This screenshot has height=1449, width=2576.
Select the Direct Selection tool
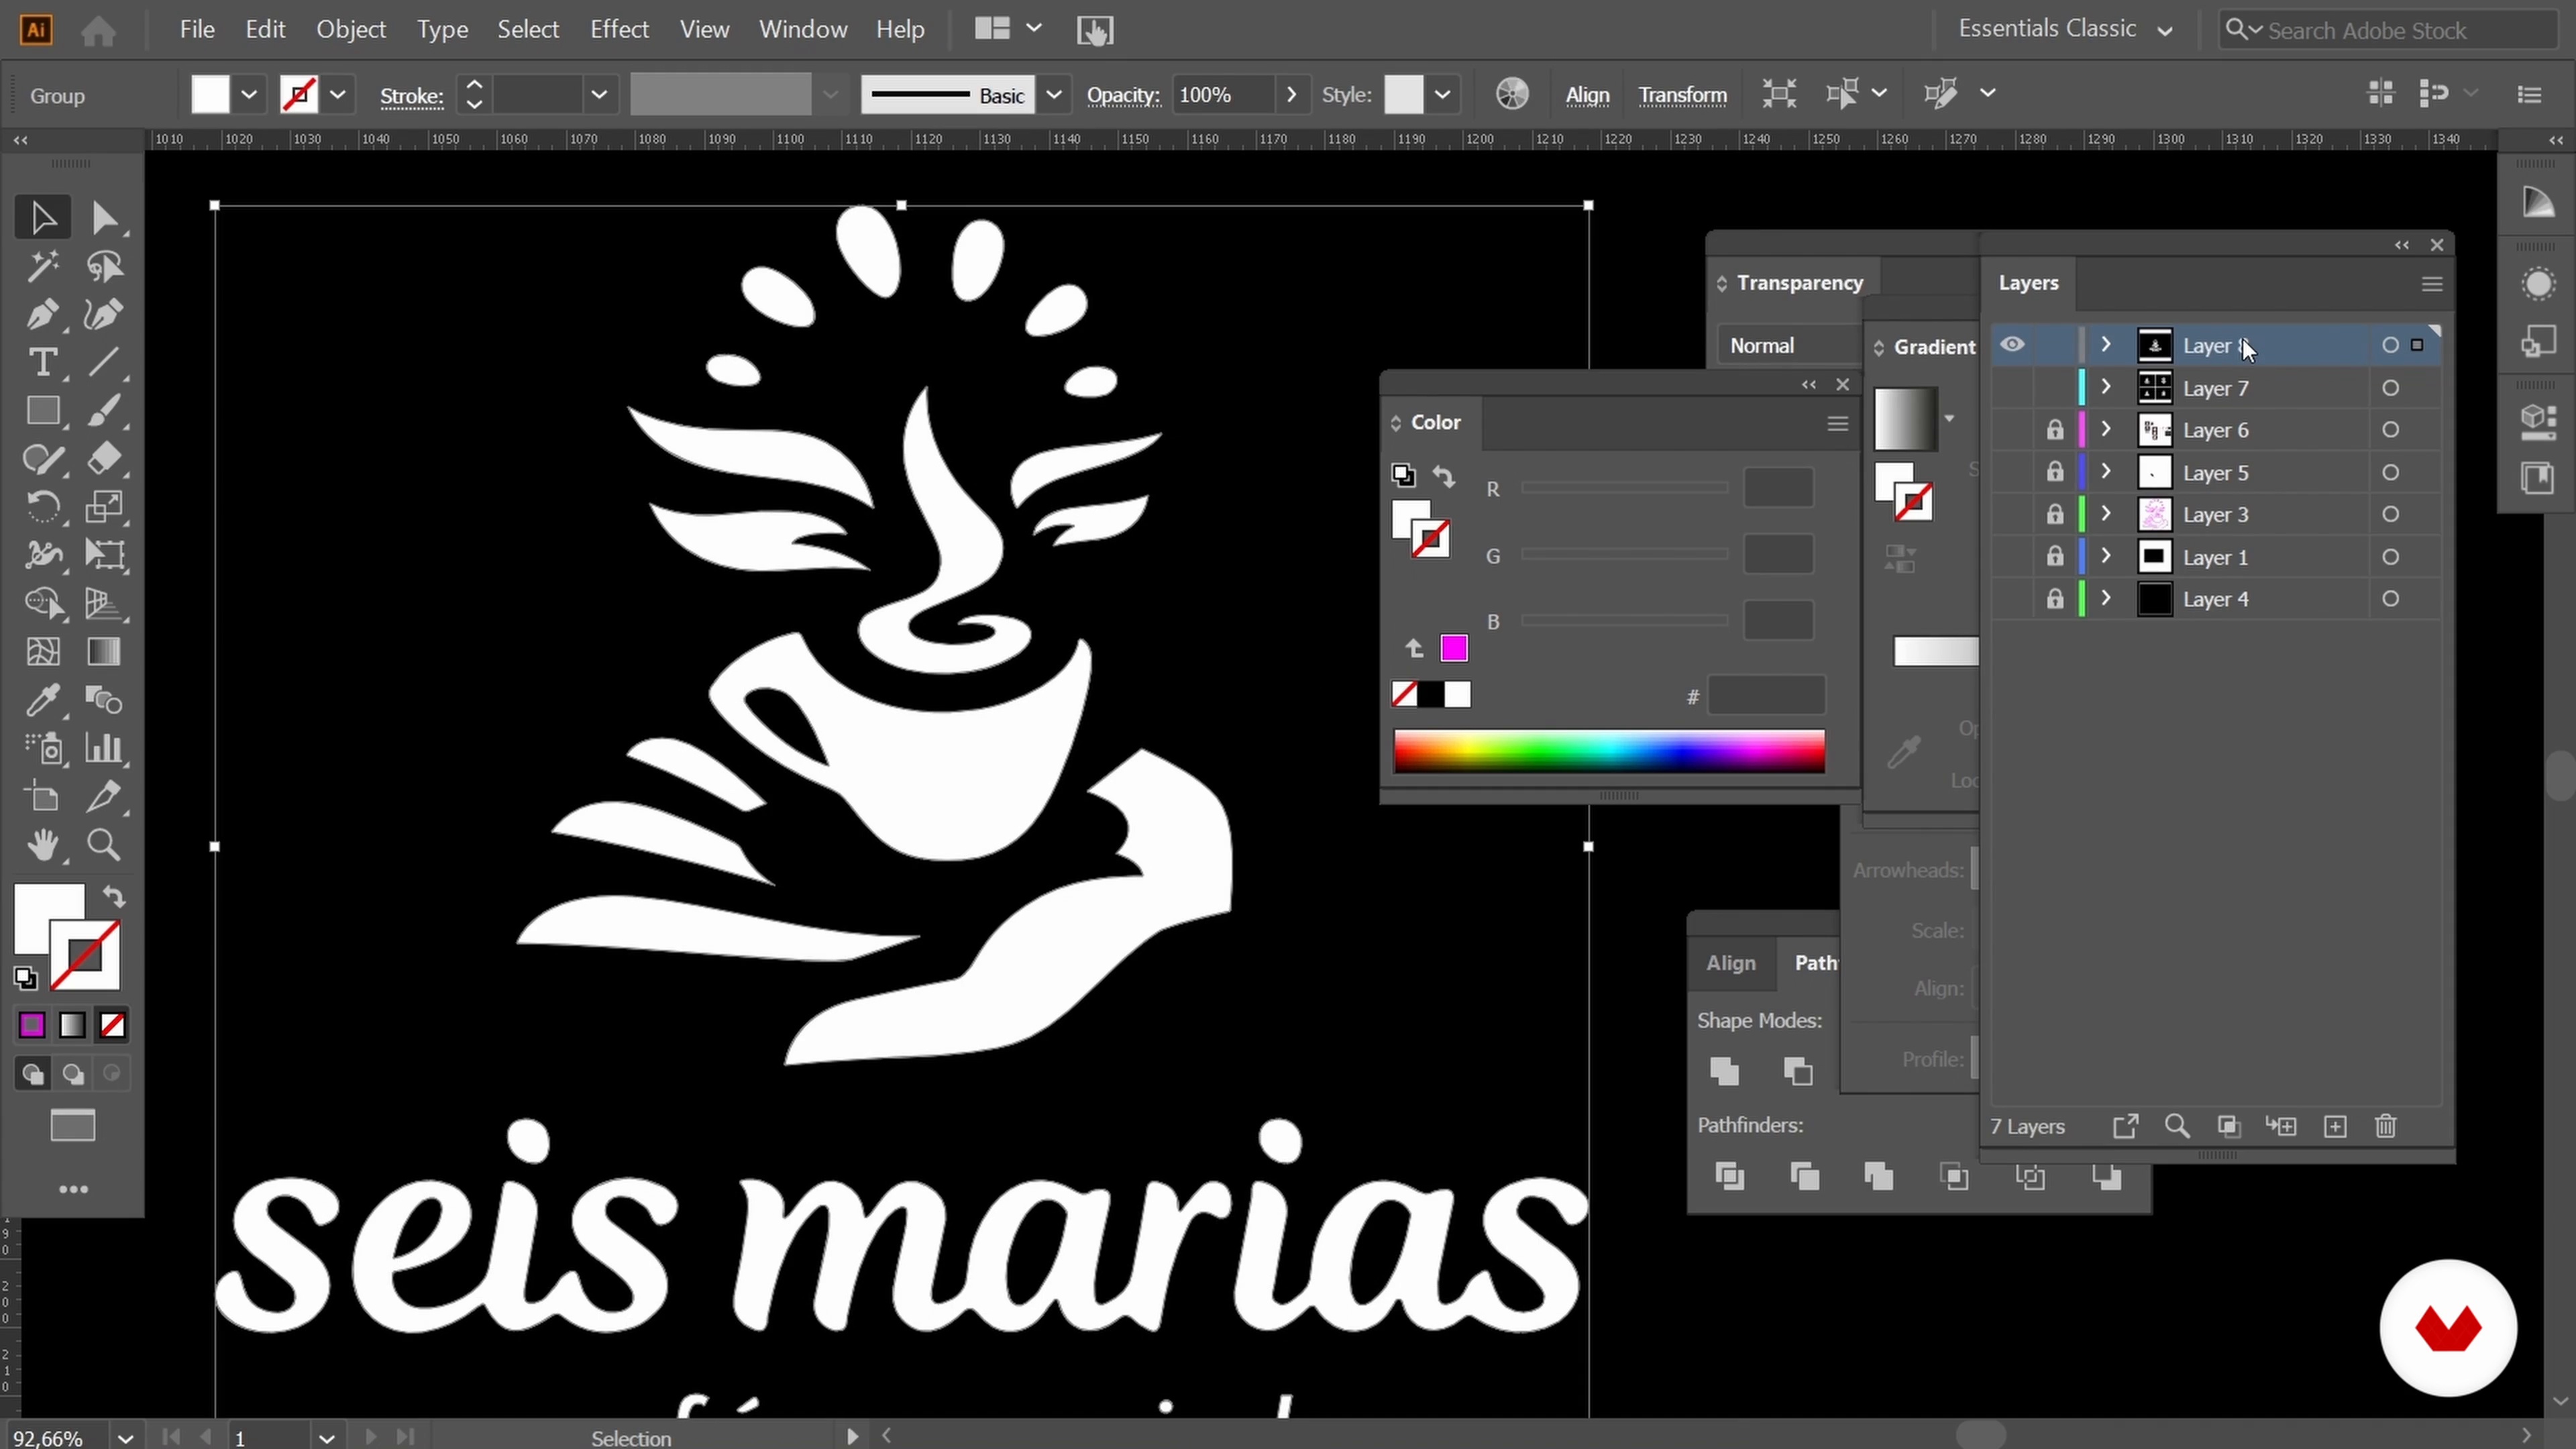coord(104,218)
